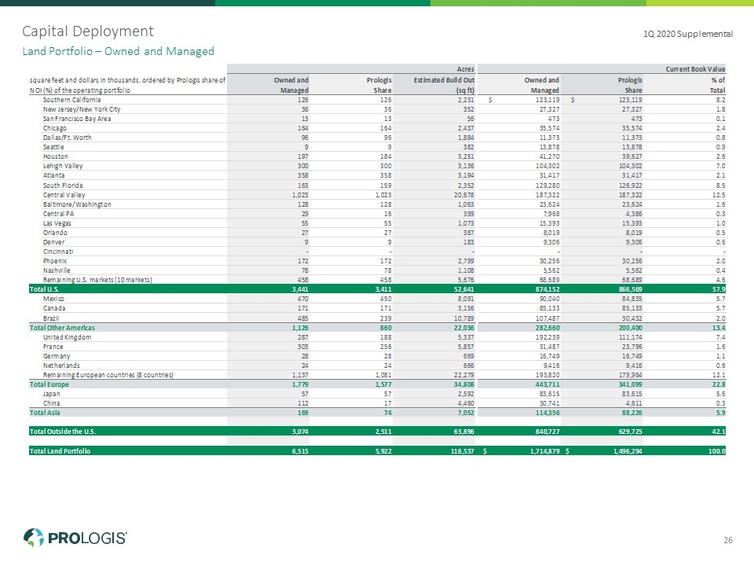Click Total U.S. percentage 57.9
The image size is (754, 566).
pos(719,289)
